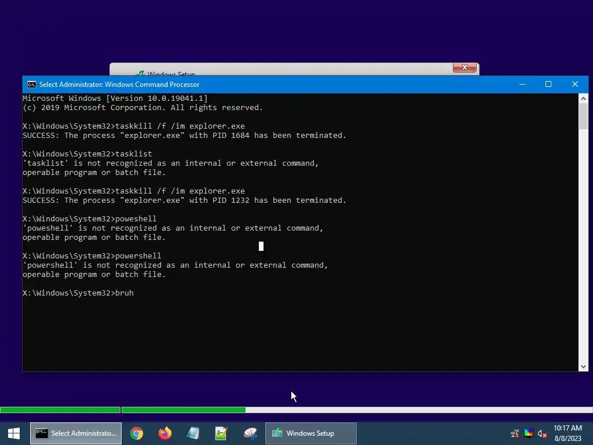Open the clock showing 10:17 AM
The width and height of the screenshot is (593, 445).
(568, 428)
